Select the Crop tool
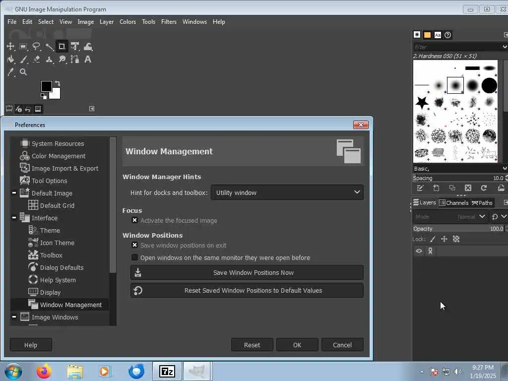This screenshot has width=508, height=381. pyautogui.click(x=62, y=47)
